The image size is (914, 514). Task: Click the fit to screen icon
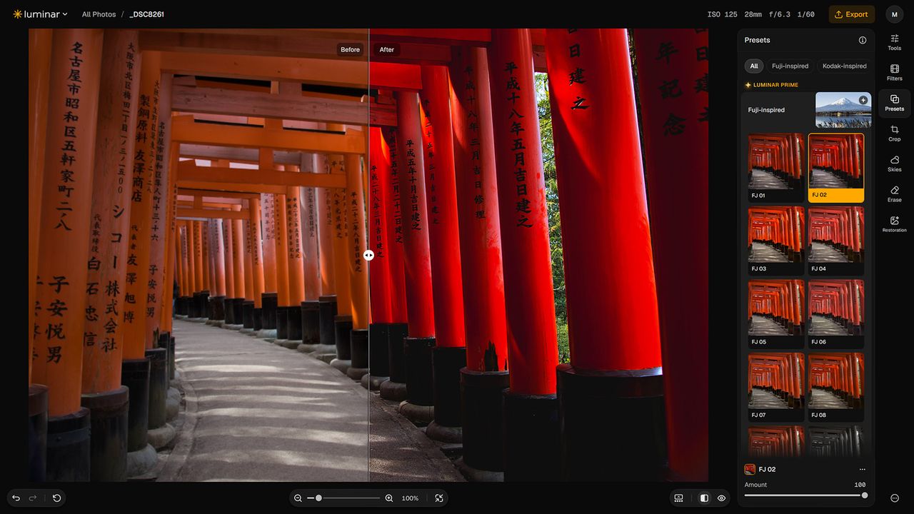pos(438,498)
